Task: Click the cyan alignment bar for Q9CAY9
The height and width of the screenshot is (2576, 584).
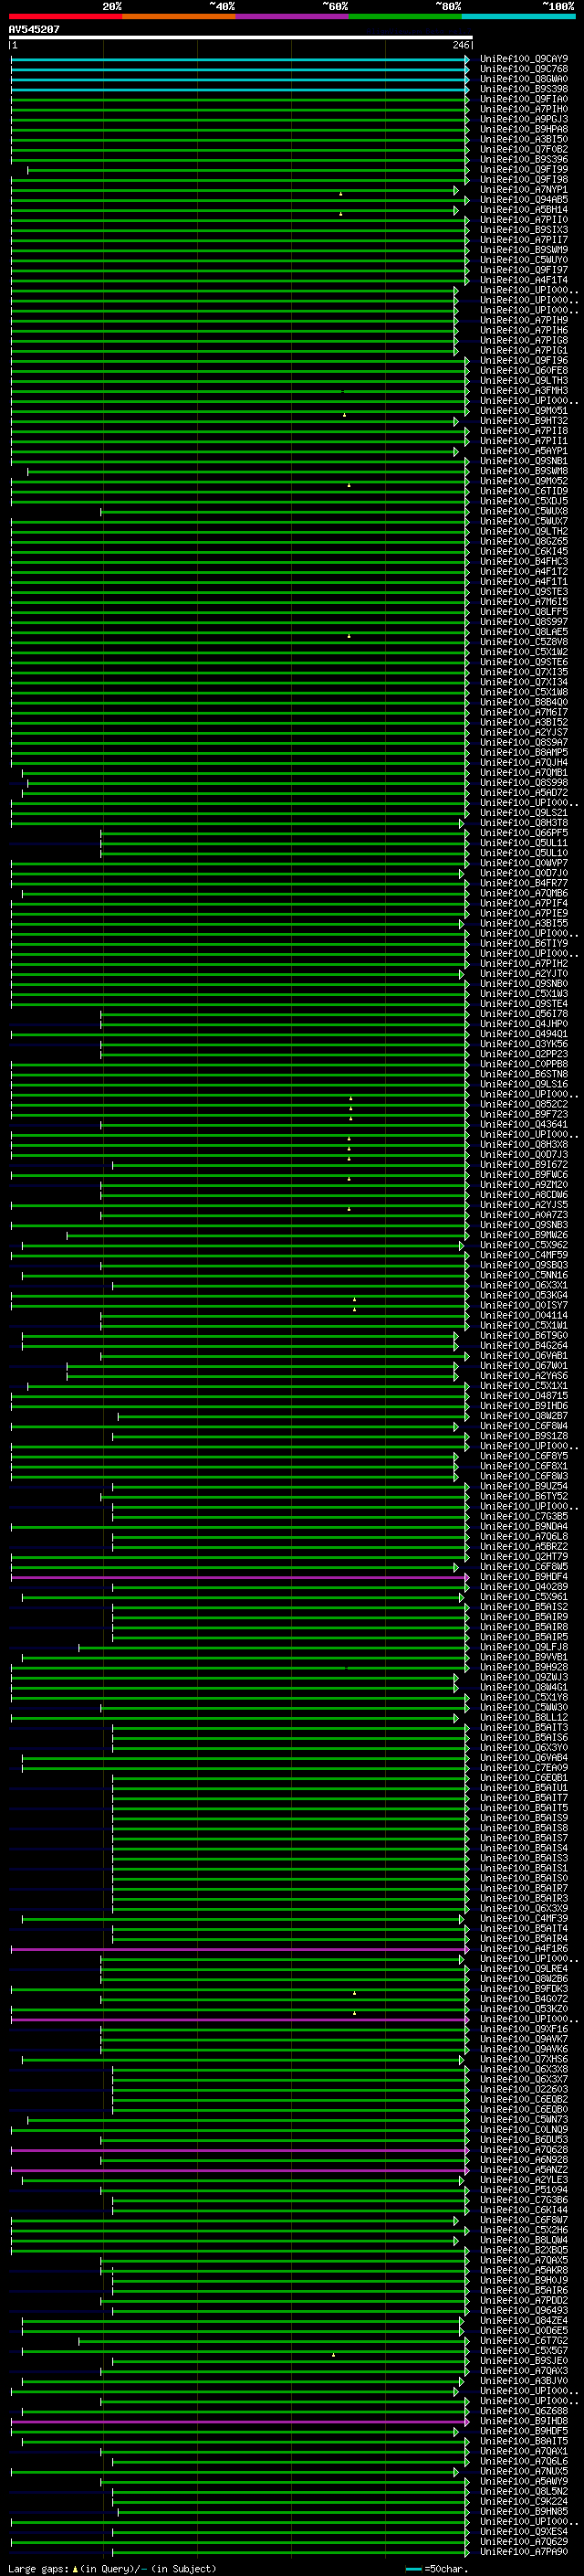Action: 240,59
